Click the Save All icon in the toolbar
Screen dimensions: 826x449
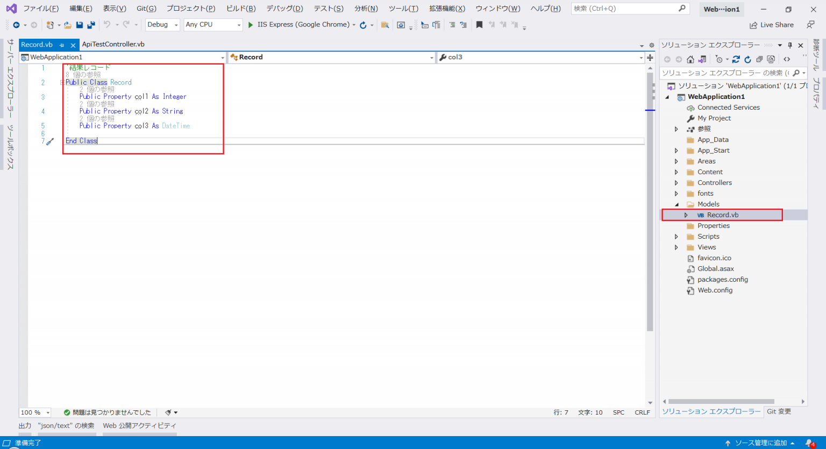(x=92, y=25)
